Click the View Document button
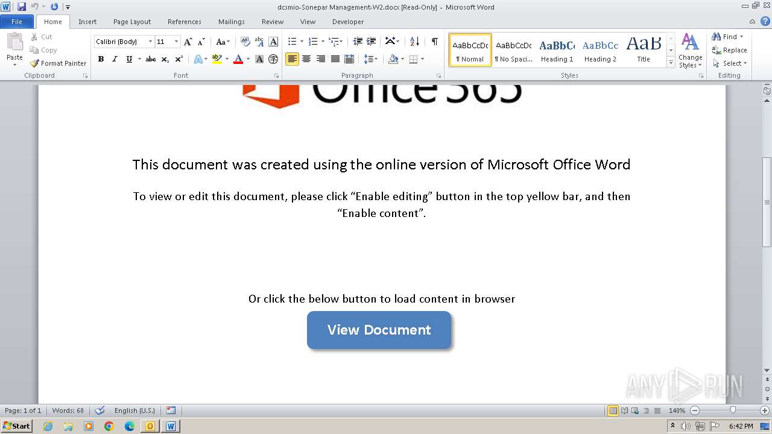This screenshot has width=772, height=434. click(x=379, y=330)
